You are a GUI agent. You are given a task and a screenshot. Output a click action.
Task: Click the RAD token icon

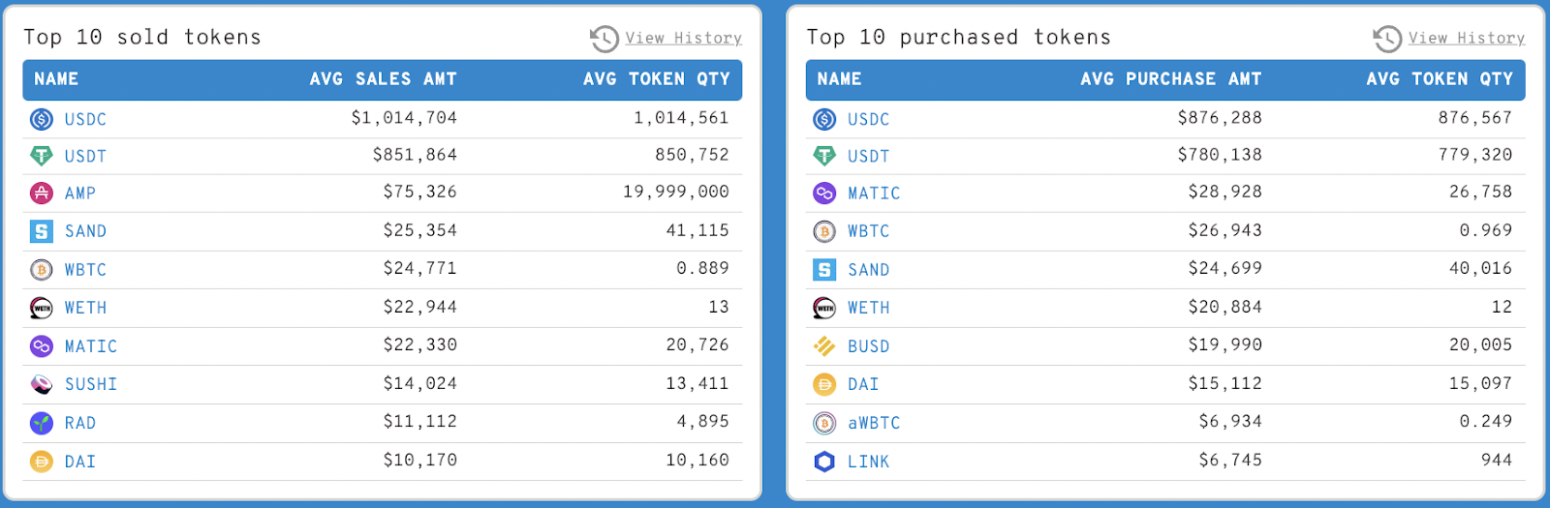tap(42, 423)
